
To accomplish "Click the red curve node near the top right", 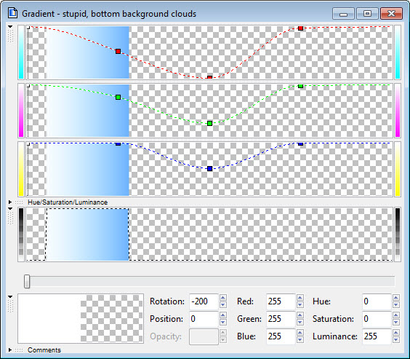I will [301, 28].
